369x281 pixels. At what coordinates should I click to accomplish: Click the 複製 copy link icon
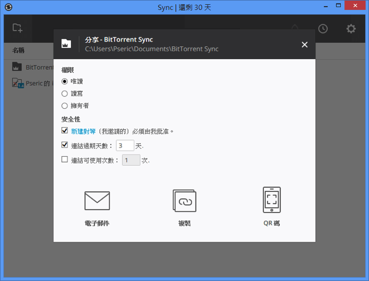click(x=184, y=201)
